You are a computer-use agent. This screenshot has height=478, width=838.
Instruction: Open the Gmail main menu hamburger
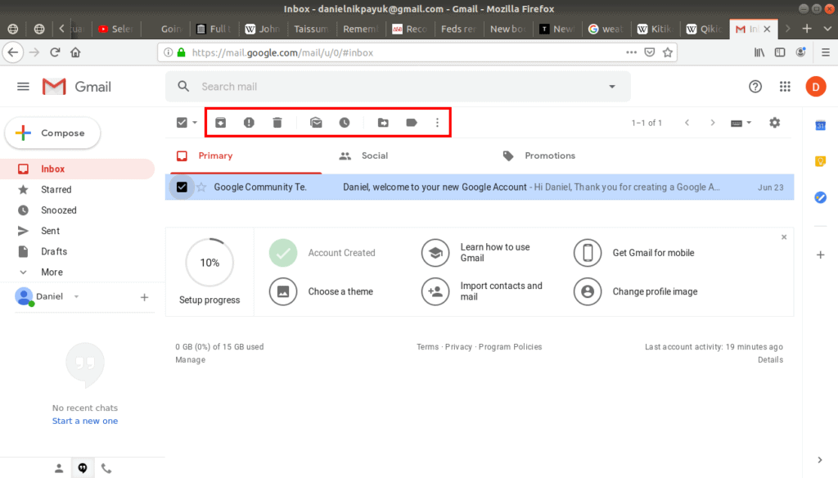click(x=23, y=87)
